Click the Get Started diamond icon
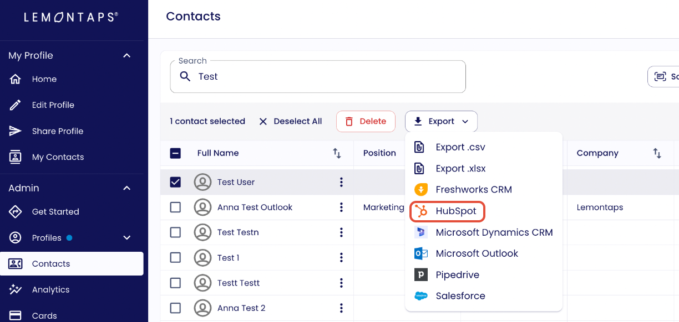 click(x=16, y=212)
